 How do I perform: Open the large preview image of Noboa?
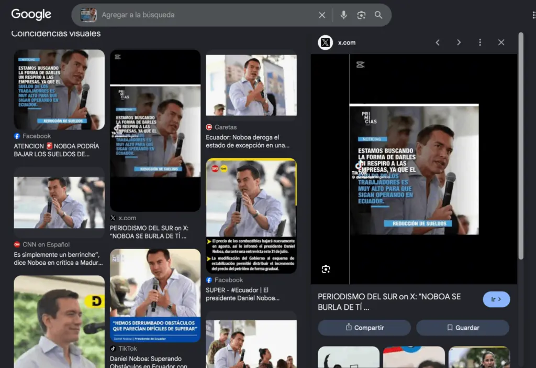tap(414, 169)
